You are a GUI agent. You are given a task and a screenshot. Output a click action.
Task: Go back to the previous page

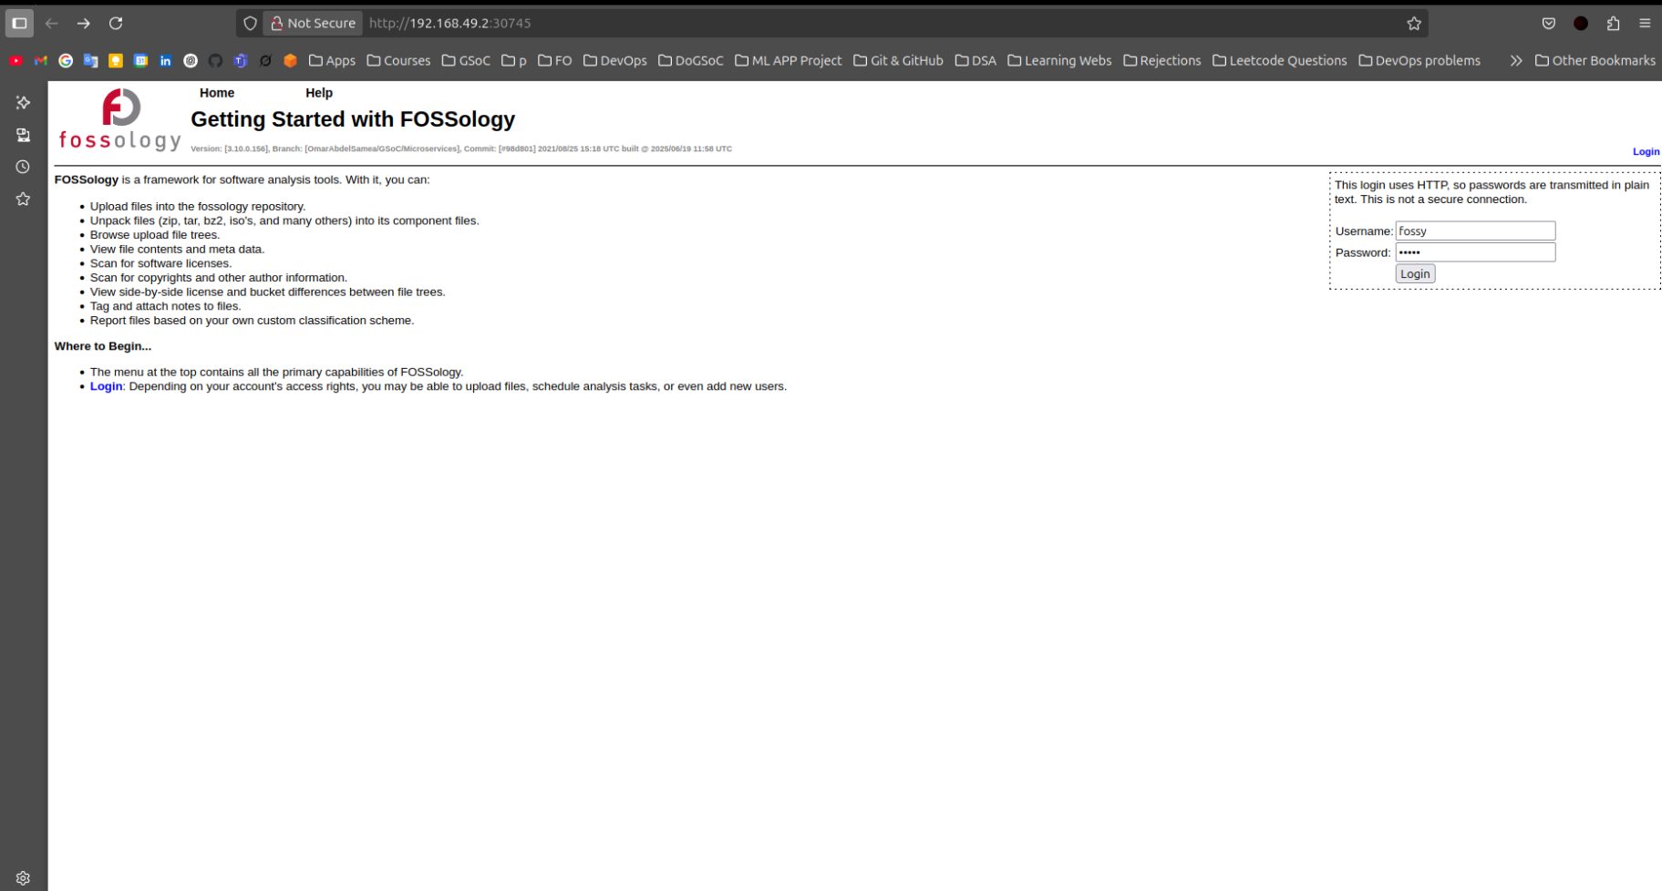pyautogui.click(x=52, y=23)
